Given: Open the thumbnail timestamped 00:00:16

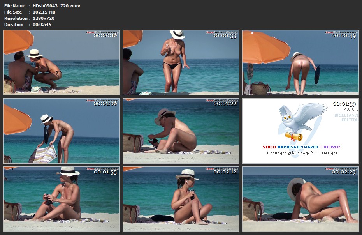Looking at the screenshot, I should (x=62, y=63).
